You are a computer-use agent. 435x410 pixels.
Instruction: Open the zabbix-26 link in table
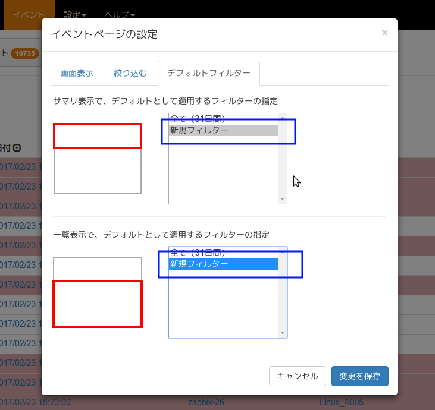[206, 402]
